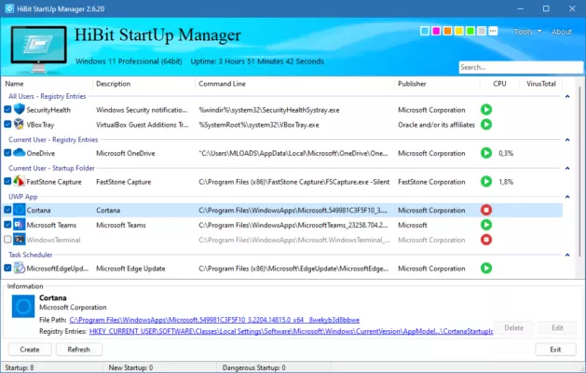Viewport: 586px width, 373px height.
Task: Collapse Current User - Registry Entries group
Action: tap(567, 140)
